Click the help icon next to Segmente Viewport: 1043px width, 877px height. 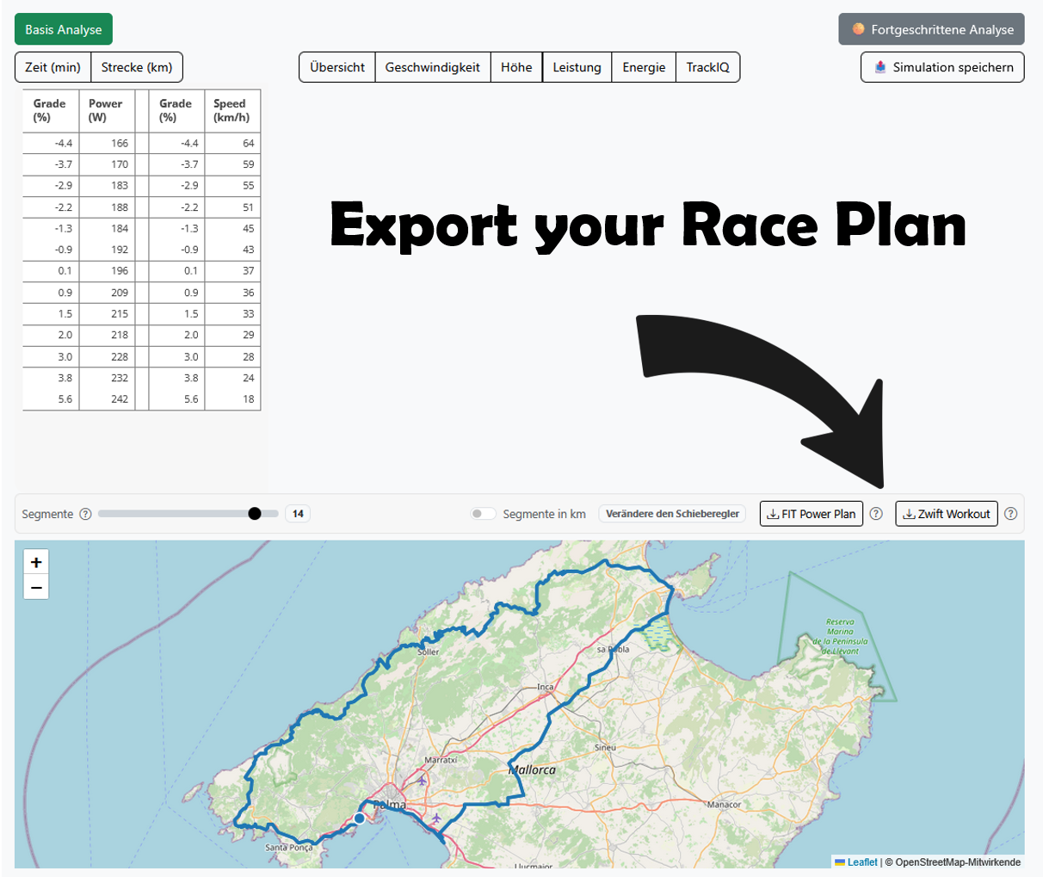coord(85,514)
